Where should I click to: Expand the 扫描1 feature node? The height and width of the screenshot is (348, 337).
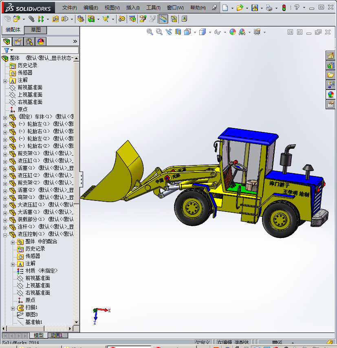tap(13, 308)
